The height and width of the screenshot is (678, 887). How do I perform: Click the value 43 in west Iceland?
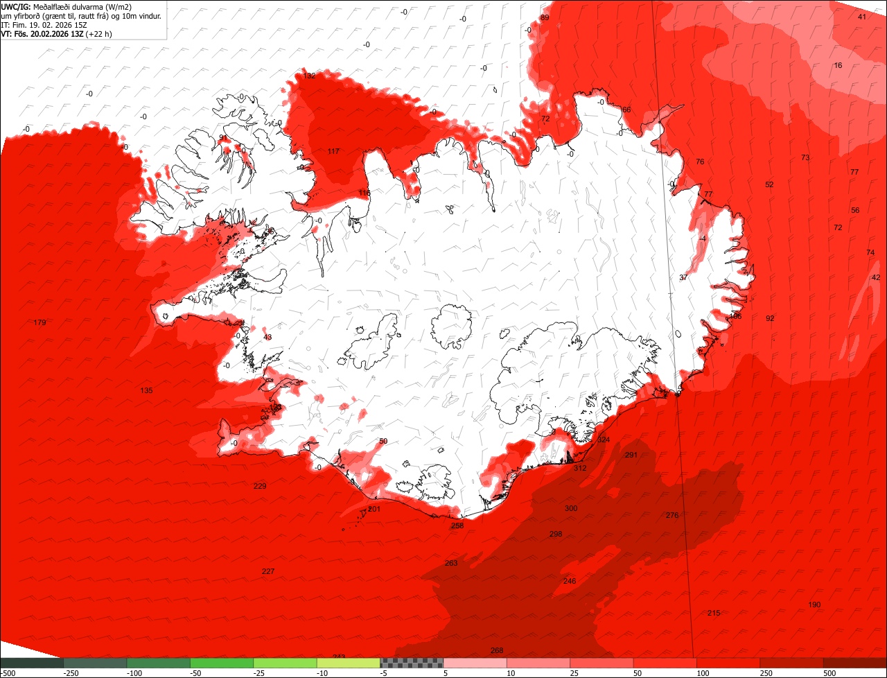(x=267, y=337)
